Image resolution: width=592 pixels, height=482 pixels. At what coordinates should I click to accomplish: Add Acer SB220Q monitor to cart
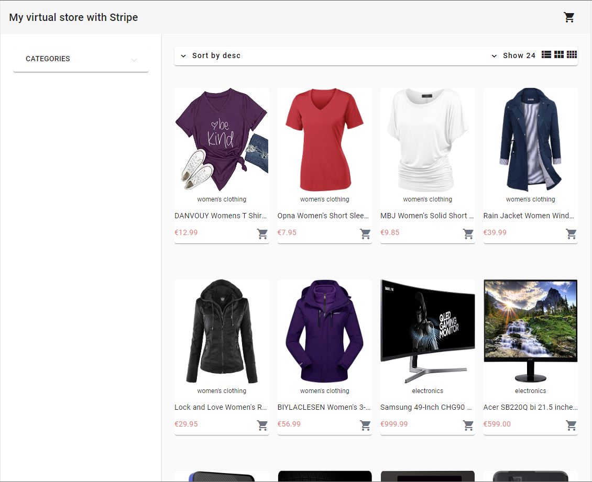pos(571,425)
